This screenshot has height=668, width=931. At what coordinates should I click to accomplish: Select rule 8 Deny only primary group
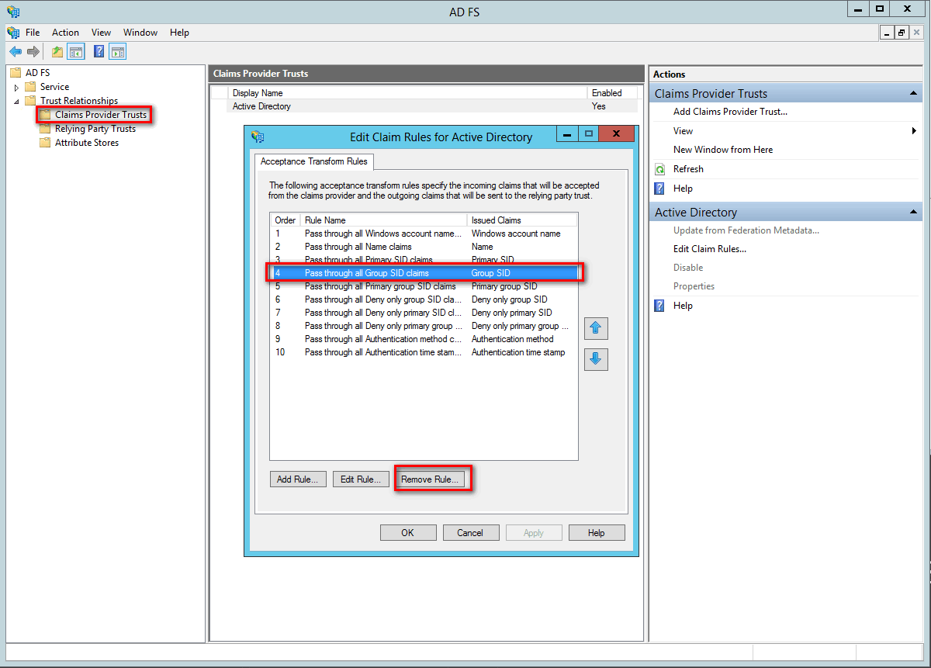[x=424, y=326]
